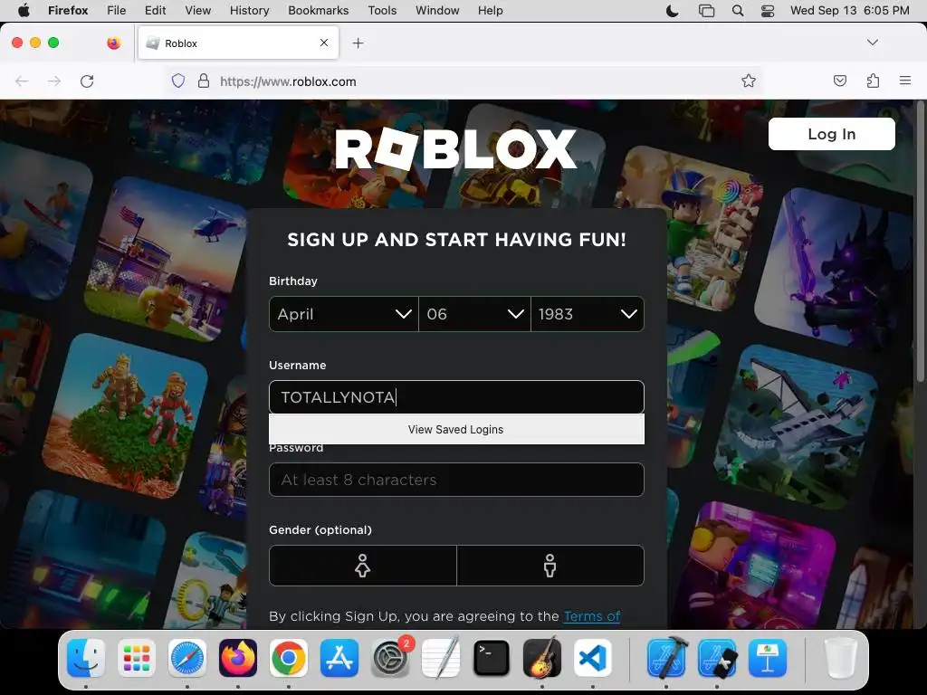
Task: Open Xcode from the Dock
Action: (666, 658)
